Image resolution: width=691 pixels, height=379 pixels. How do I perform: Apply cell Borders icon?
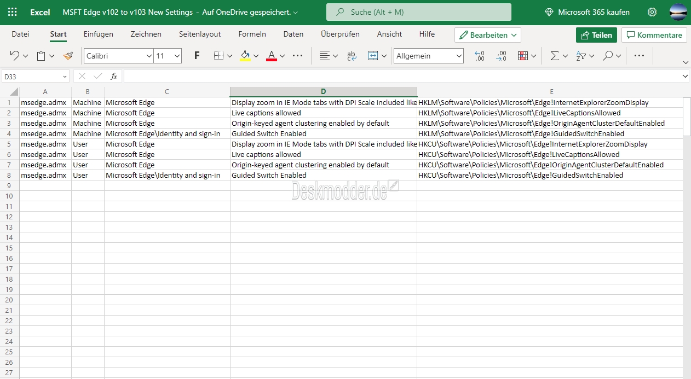click(x=218, y=56)
